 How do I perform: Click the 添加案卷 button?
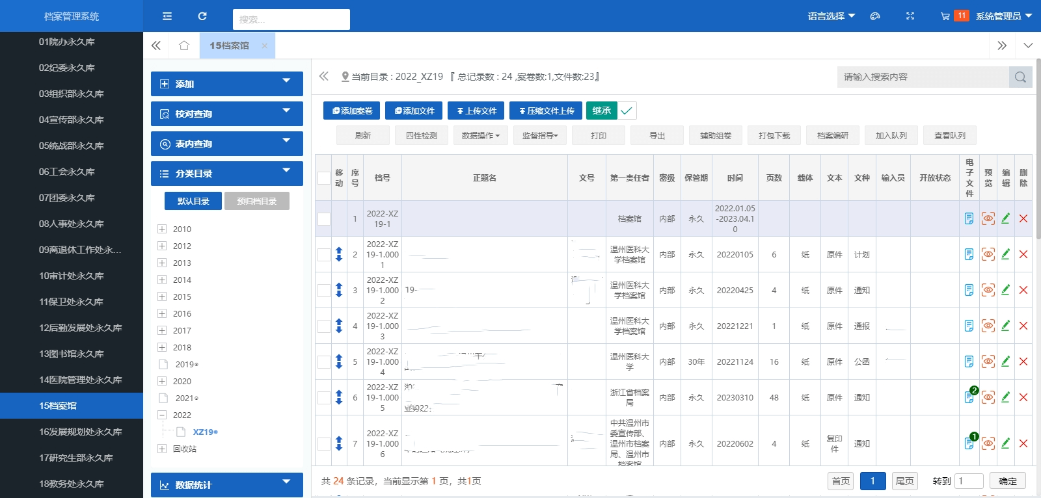coord(352,111)
